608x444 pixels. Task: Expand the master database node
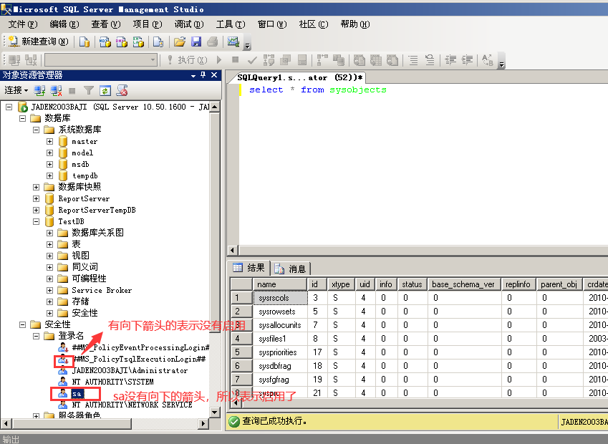tap(49, 141)
